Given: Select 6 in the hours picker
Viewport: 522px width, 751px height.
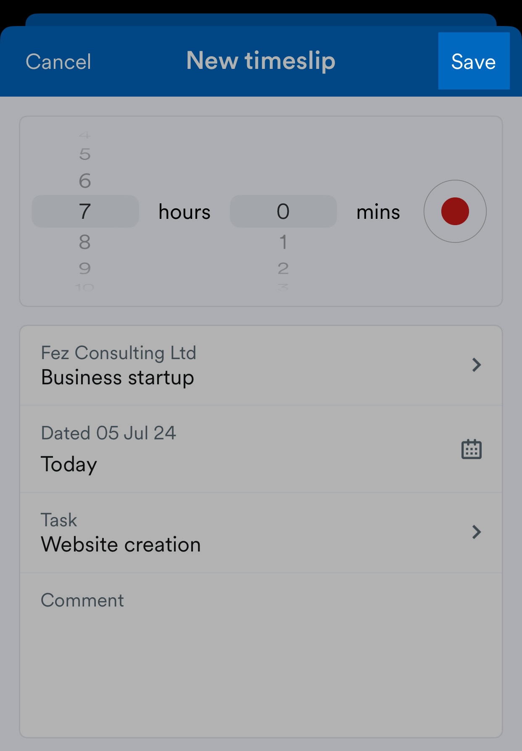Looking at the screenshot, I should tap(85, 181).
